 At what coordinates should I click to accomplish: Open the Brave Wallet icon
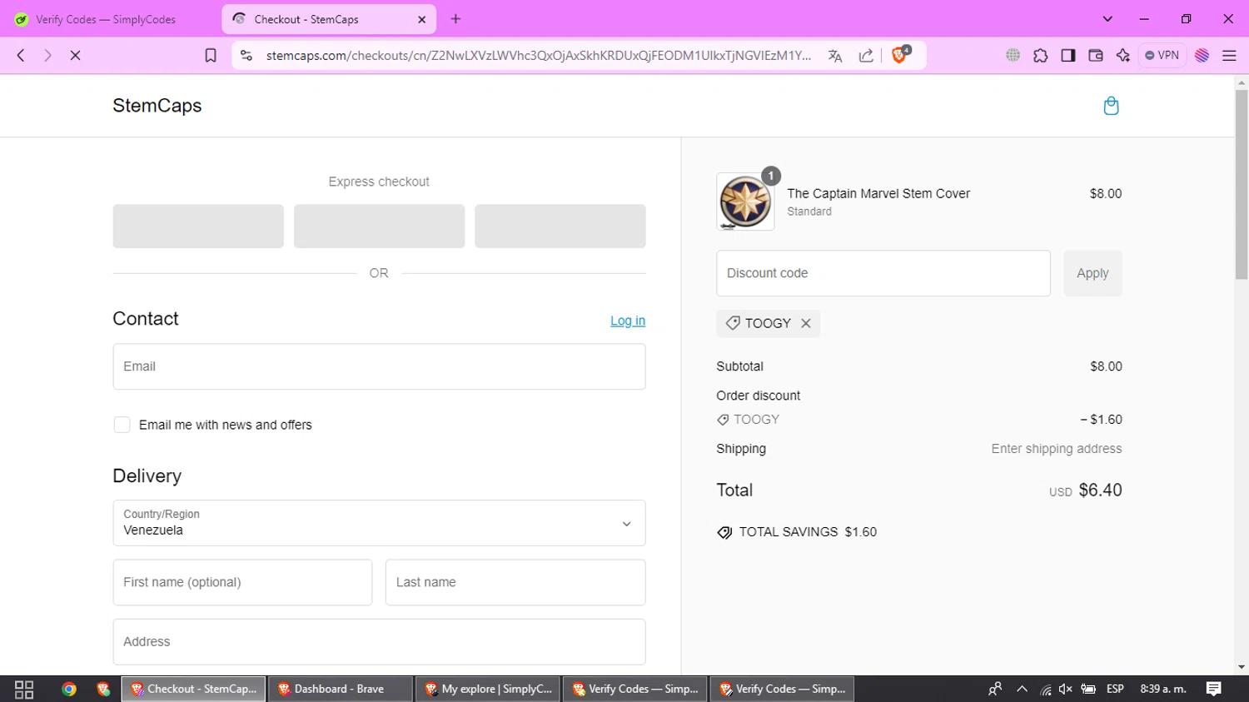click(x=1096, y=55)
